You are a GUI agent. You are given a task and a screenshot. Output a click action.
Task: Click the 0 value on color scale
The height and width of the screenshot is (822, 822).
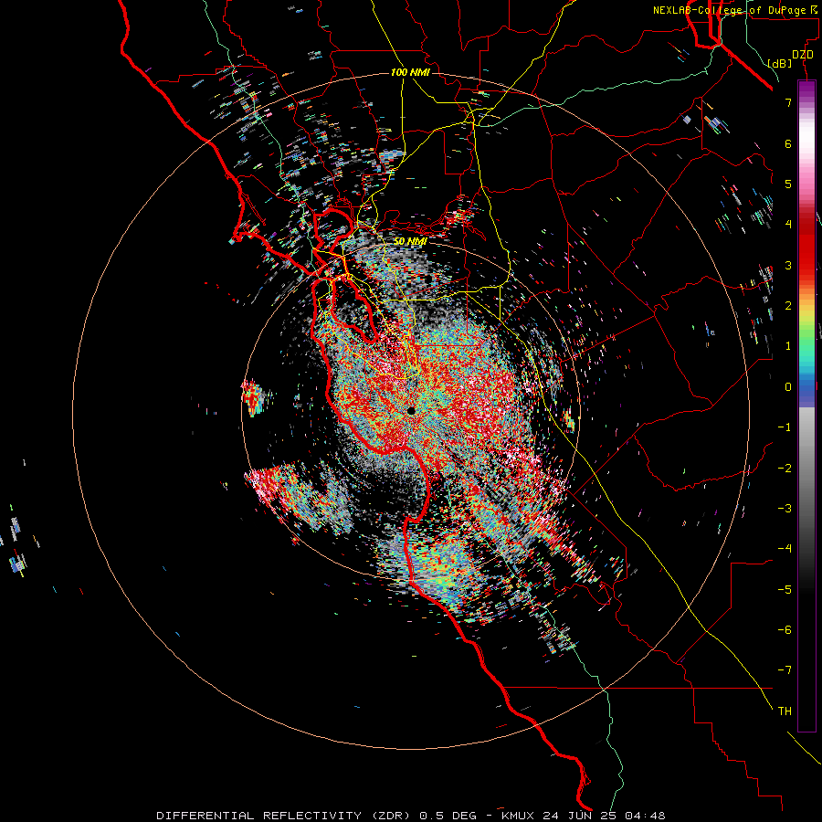pos(788,387)
